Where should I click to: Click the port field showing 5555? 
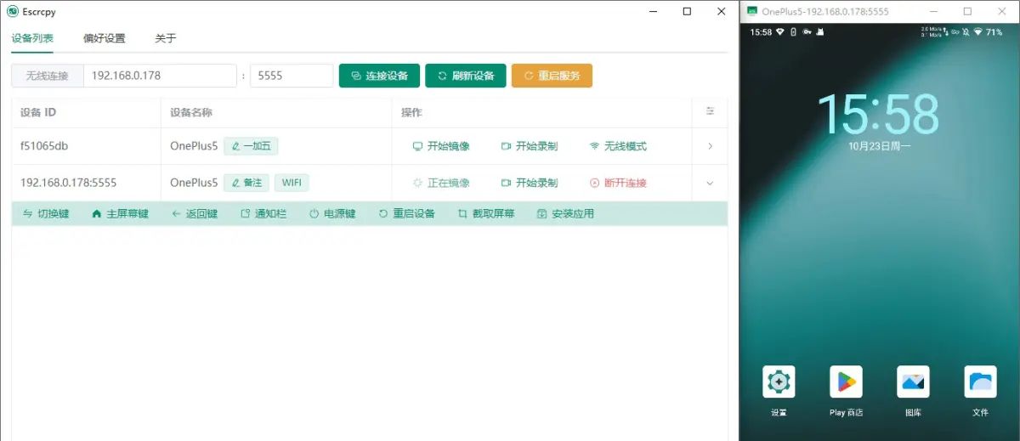coord(292,76)
